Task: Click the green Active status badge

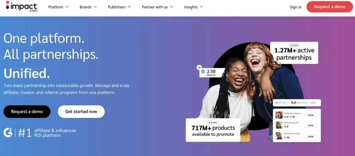Action: pyautogui.click(x=294, y=45)
